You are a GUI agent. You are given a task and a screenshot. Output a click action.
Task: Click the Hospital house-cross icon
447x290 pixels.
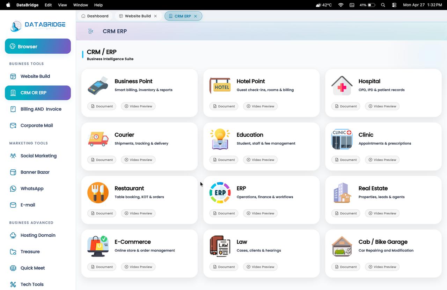(342, 85)
